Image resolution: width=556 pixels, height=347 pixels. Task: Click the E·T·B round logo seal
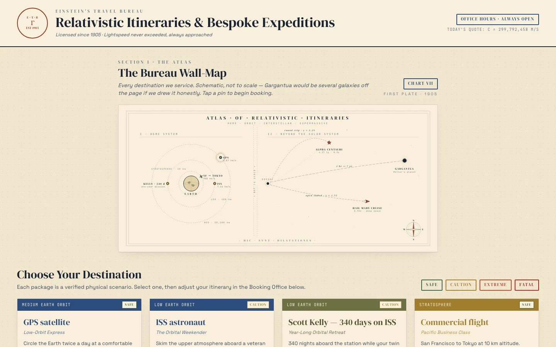[32, 23]
